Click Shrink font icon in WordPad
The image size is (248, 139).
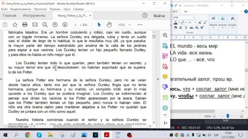tap(205, 23)
